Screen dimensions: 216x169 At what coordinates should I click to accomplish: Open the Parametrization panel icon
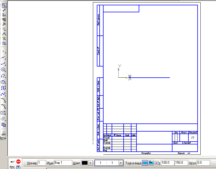(4, 29)
